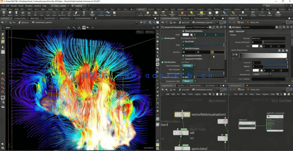
Task: Open the Windows menu
Action: (x=29, y=6)
